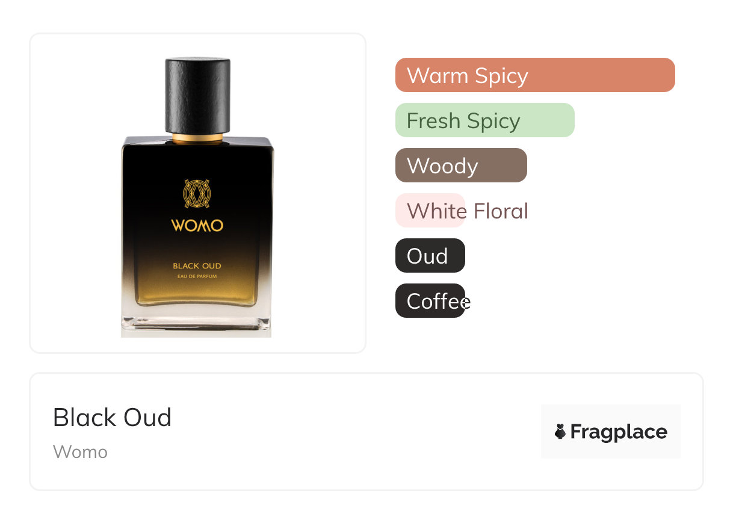
Task: Open the Womo brand link below title
Action: [80, 452]
